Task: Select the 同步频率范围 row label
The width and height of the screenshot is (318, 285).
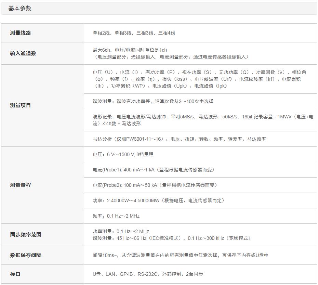Action: click(26, 235)
